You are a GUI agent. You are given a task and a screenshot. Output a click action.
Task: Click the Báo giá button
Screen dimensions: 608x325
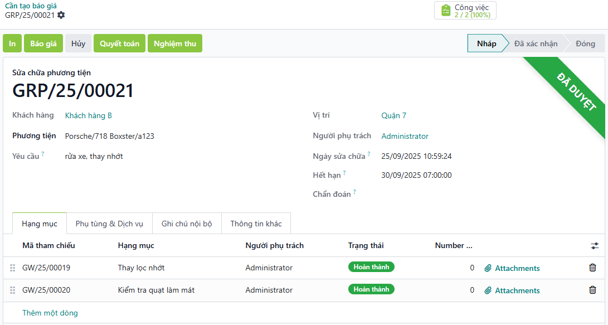pyautogui.click(x=43, y=43)
